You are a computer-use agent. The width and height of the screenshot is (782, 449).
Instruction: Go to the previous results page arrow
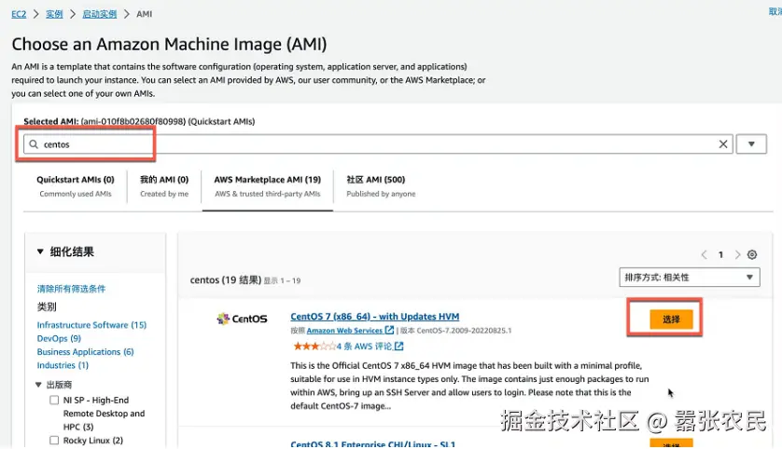tap(705, 255)
